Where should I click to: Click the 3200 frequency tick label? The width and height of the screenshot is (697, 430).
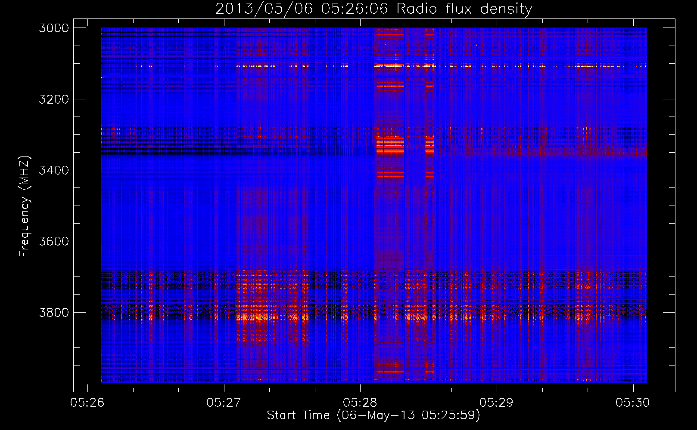54,99
